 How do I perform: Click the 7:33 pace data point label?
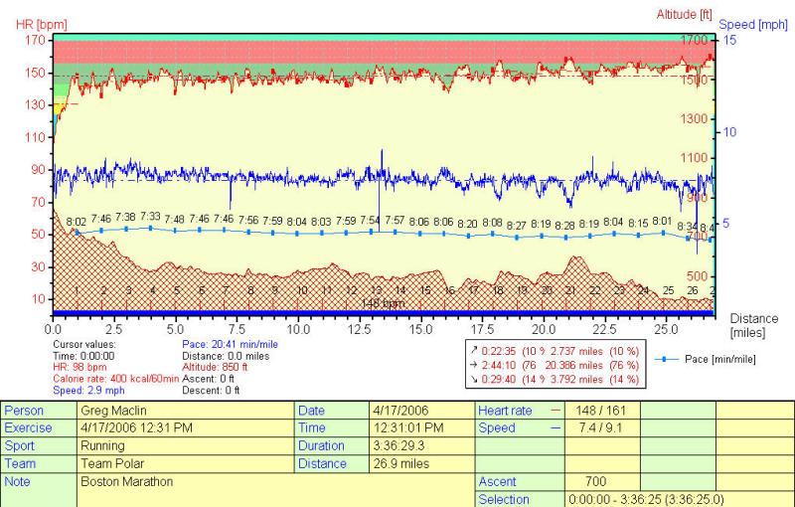[150, 216]
